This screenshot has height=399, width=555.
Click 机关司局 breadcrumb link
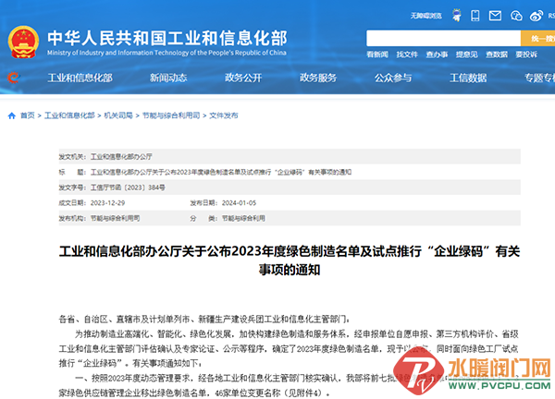click(118, 115)
